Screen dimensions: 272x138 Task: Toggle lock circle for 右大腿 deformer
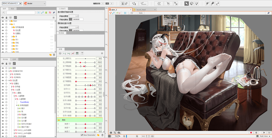7,118
